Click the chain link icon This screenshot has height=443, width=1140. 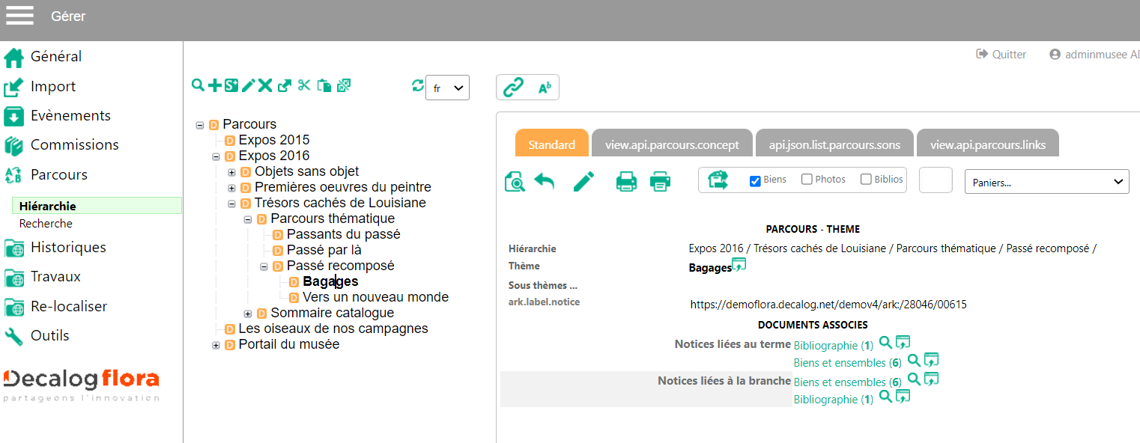(513, 88)
